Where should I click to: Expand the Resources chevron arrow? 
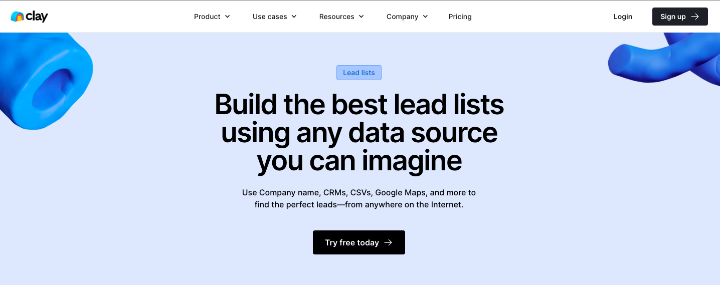(x=362, y=17)
